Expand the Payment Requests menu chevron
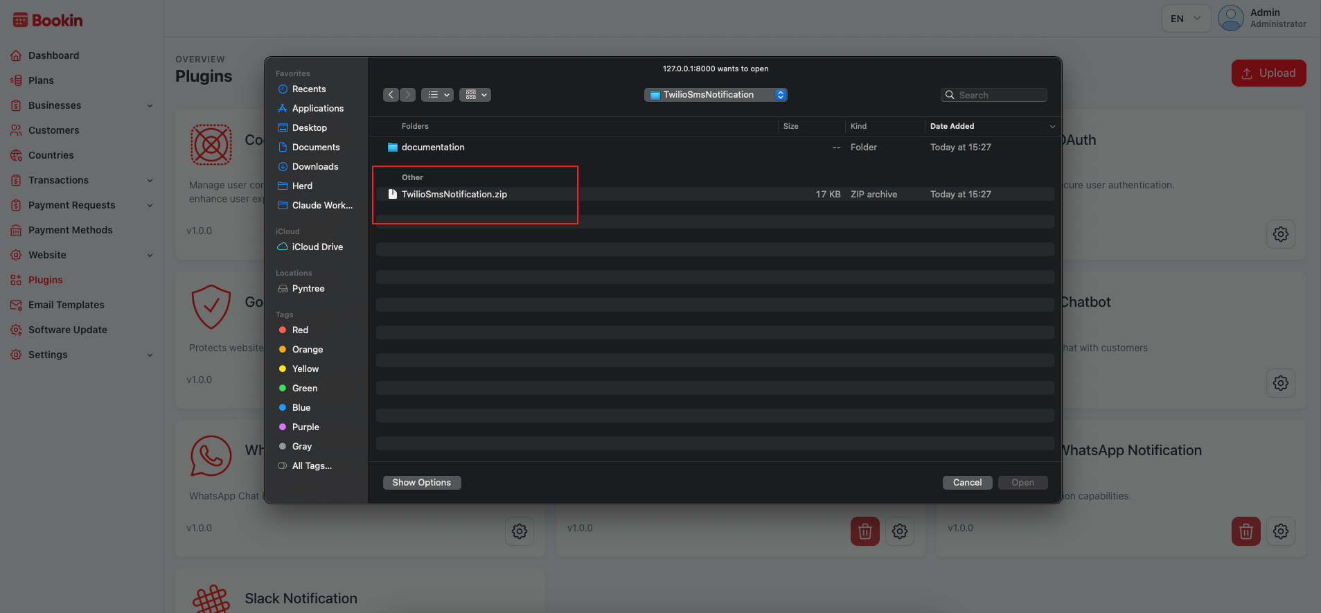Image resolution: width=1321 pixels, height=613 pixels. pos(150,205)
